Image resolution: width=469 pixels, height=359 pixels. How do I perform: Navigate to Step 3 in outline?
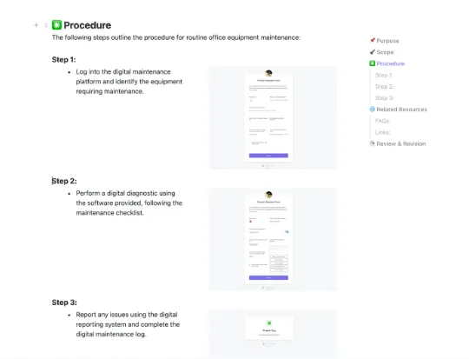385,98
